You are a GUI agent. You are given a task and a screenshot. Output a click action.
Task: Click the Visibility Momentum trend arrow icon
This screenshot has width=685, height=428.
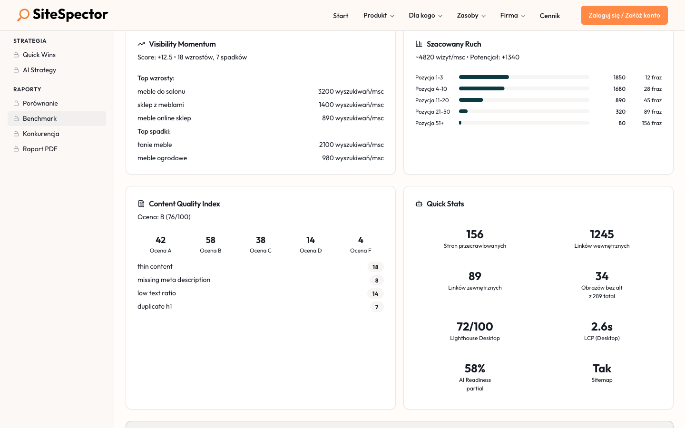[x=141, y=44]
